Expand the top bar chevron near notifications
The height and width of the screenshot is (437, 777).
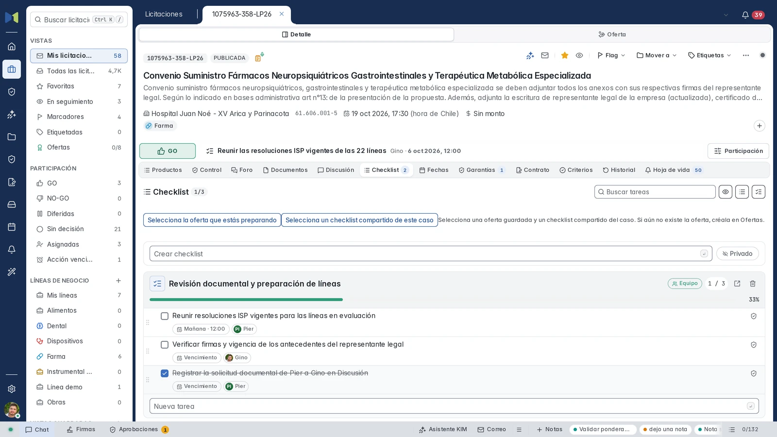726,15
